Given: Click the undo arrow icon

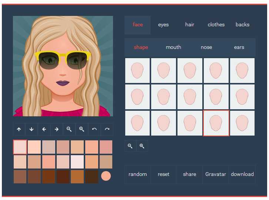Looking at the screenshot, I should coord(94,129).
